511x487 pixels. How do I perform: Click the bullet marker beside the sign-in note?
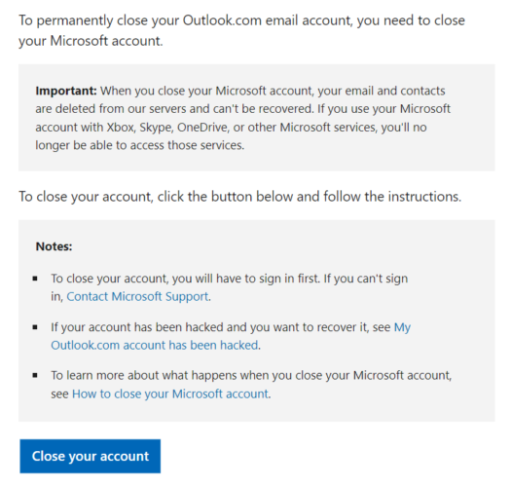pyautogui.click(x=35, y=279)
